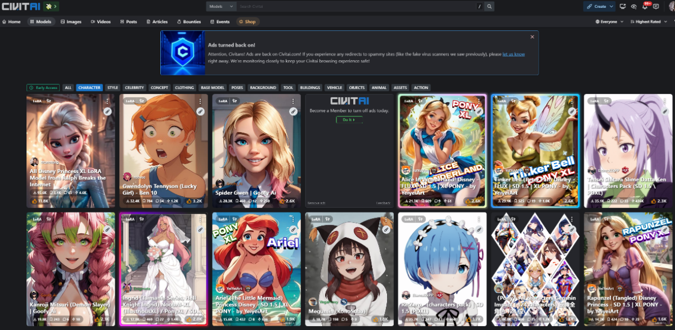The height and width of the screenshot is (330, 675).
Task: Open Megumin card three-dot menu
Action: [x=386, y=219]
